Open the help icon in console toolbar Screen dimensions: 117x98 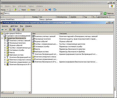[x=23, y=30]
